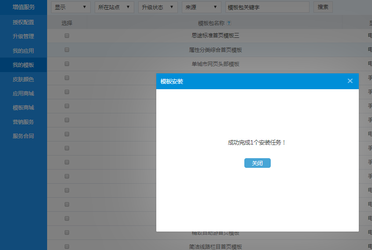Close the 模板安装 dialog with X icon
The image size is (372, 250).
[350, 81]
